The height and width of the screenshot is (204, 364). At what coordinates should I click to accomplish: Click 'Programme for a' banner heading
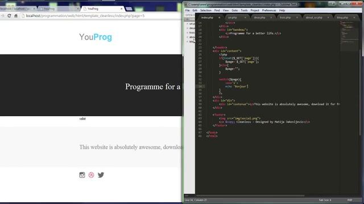tap(153, 87)
